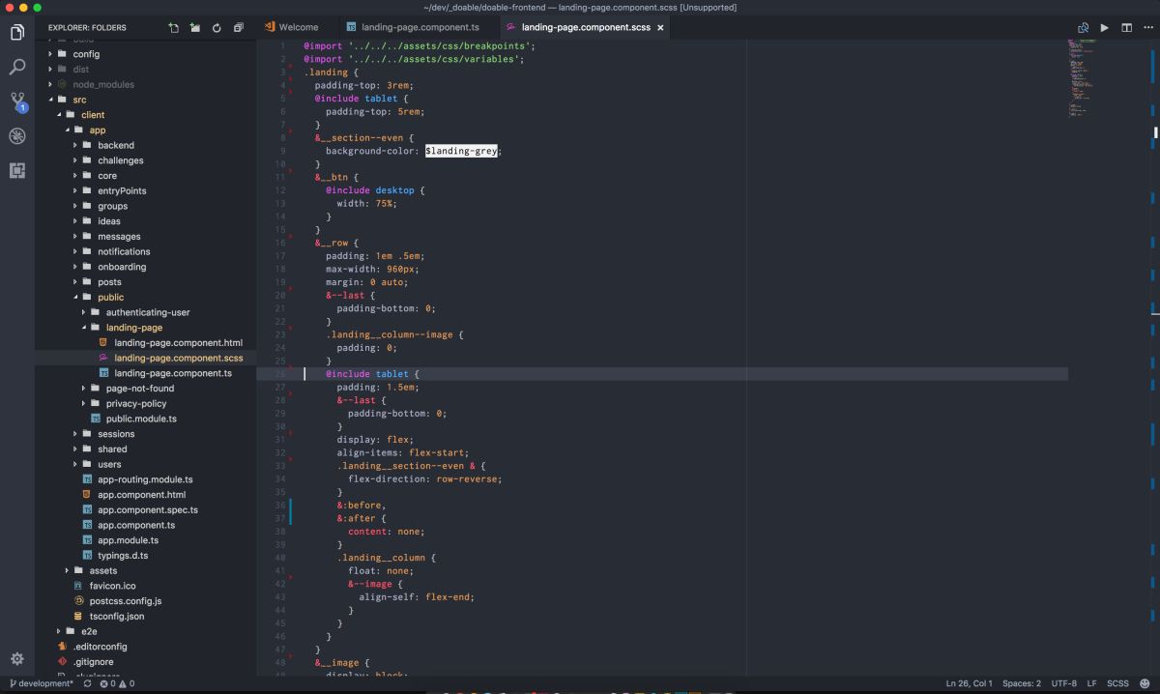Image resolution: width=1160 pixels, height=694 pixels.
Task: Click the errors count icon in status bar
Action: pos(103,683)
